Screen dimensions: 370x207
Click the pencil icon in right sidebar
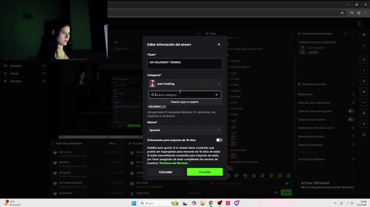[x=364, y=45]
